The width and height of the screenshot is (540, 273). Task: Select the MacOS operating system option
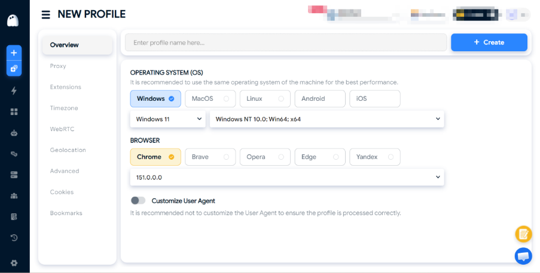[210, 98]
